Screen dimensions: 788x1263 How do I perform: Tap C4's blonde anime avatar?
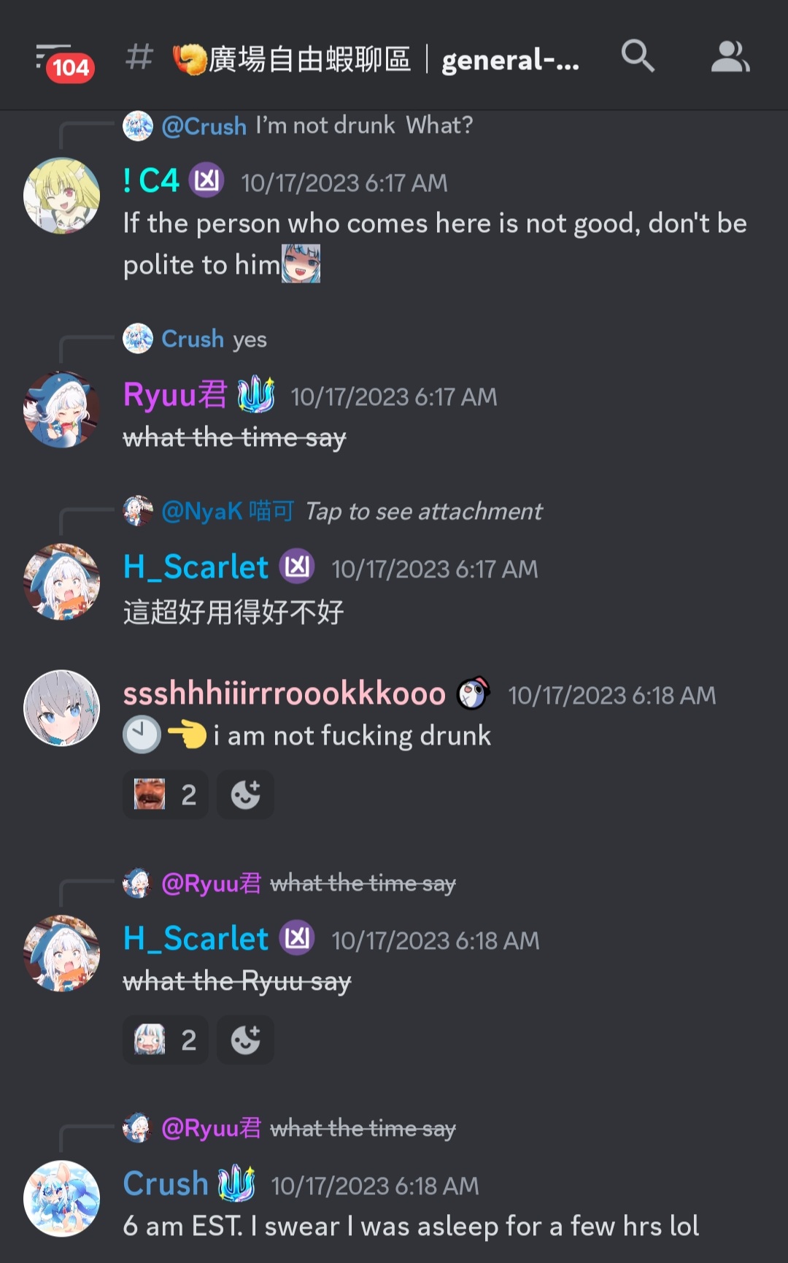coord(62,196)
